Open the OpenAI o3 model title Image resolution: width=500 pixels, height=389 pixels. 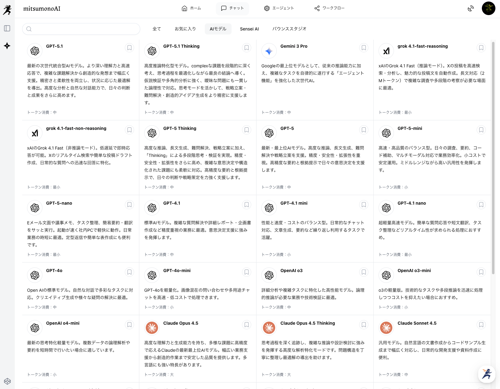click(x=292, y=271)
